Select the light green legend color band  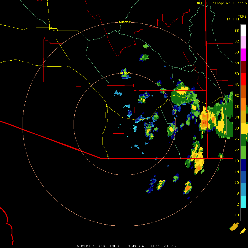pyautogui.click(x=243, y=153)
